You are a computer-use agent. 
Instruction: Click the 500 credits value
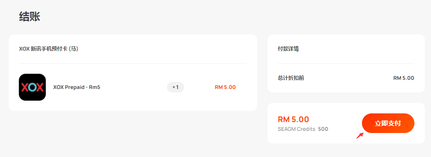tap(323, 129)
